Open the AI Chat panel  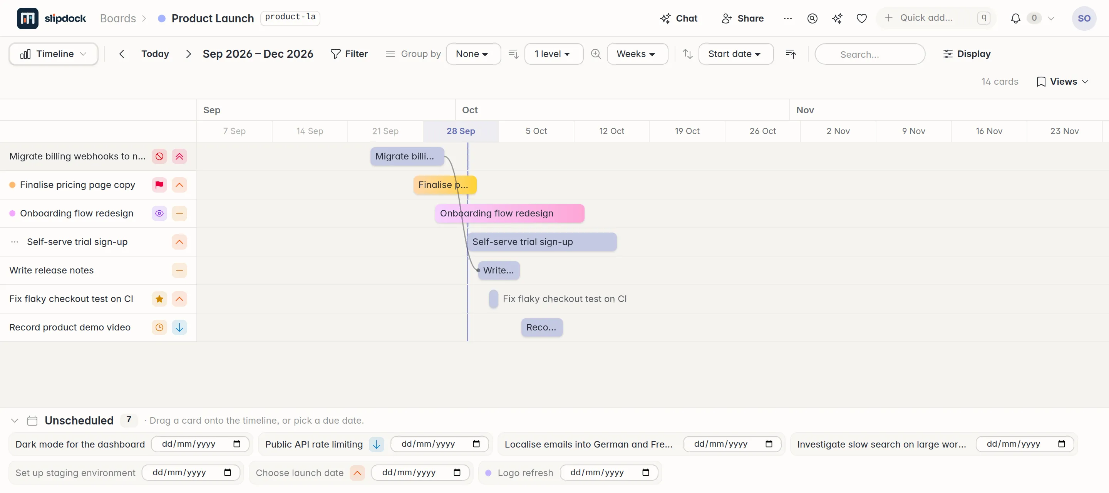[678, 18]
